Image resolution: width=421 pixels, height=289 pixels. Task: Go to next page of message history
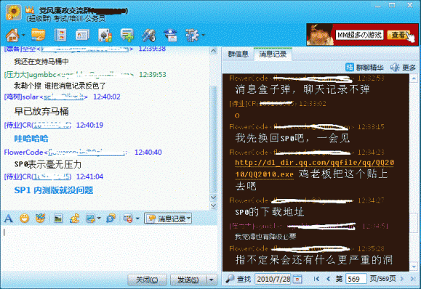click(x=402, y=279)
